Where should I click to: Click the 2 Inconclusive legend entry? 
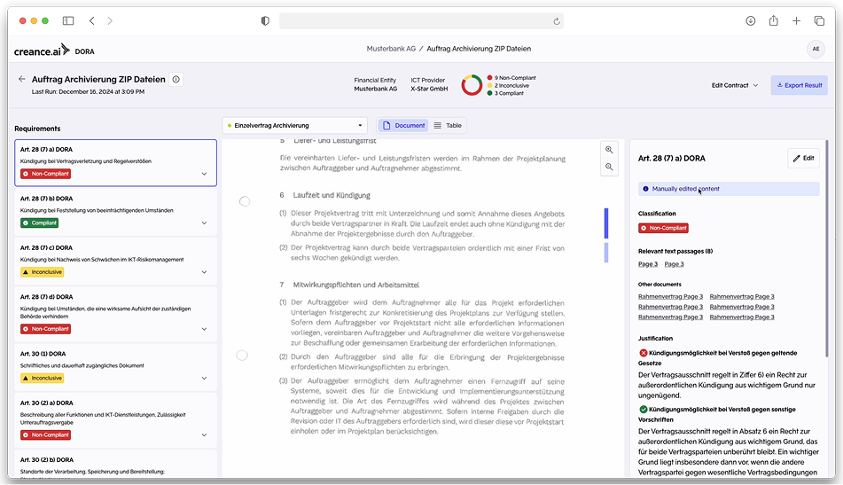coord(508,85)
